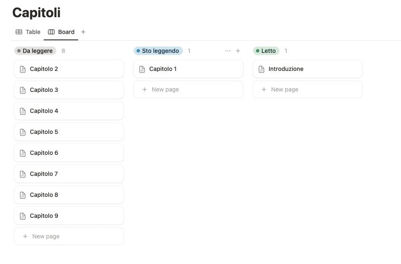Image resolution: width=401 pixels, height=264 pixels.
Task: Add New page under Da leggere column
Action: click(69, 236)
